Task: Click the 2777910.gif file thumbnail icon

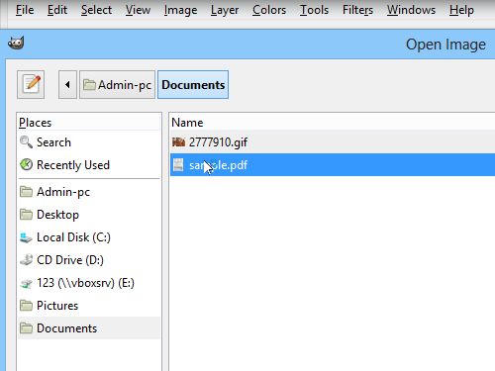Action: [x=178, y=142]
